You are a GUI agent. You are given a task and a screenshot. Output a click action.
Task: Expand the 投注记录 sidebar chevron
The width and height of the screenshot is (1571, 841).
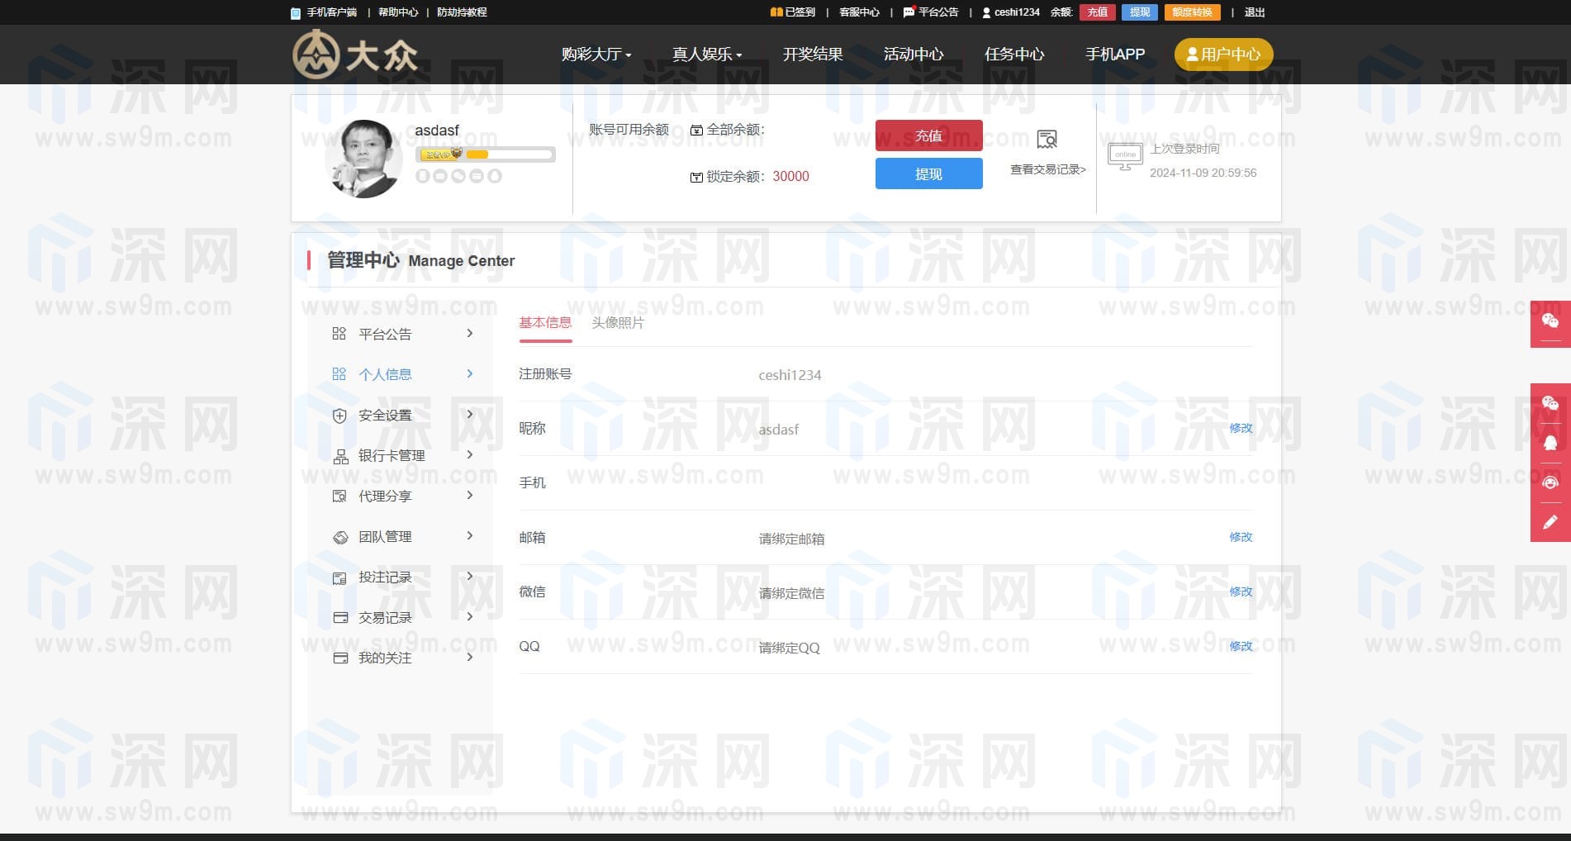(470, 577)
